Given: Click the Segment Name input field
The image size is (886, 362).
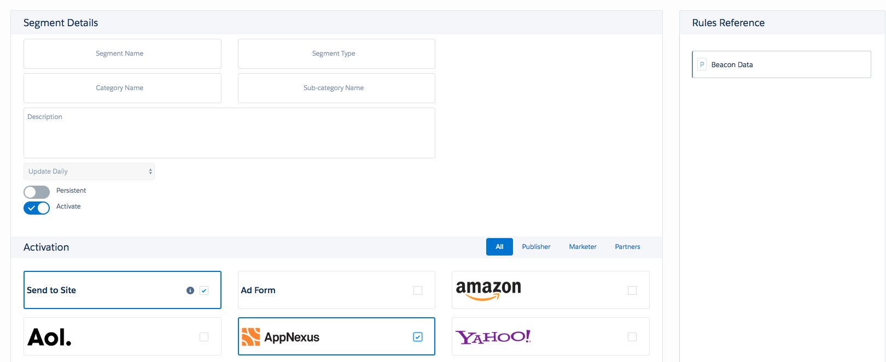Looking at the screenshot, I should (x=123, y=54).
